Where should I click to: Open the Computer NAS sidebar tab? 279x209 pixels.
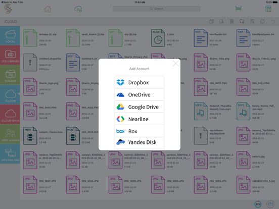pos(10,154)
